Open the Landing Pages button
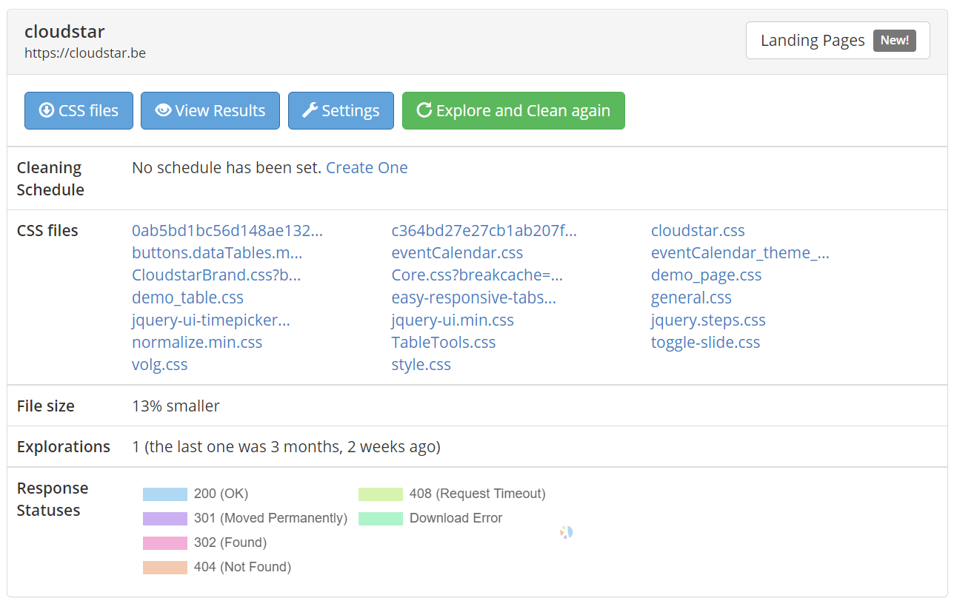This screenshot has height=598, width=954. pyautogui.click(x=838, y=40)
